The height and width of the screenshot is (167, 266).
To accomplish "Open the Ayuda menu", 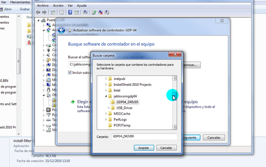I will [82, 6].
